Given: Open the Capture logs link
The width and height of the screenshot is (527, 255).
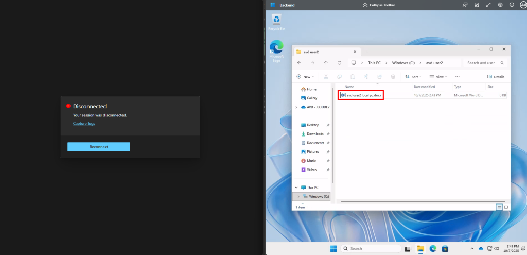Looking at the screenshot, I should [x=84, y=123].
